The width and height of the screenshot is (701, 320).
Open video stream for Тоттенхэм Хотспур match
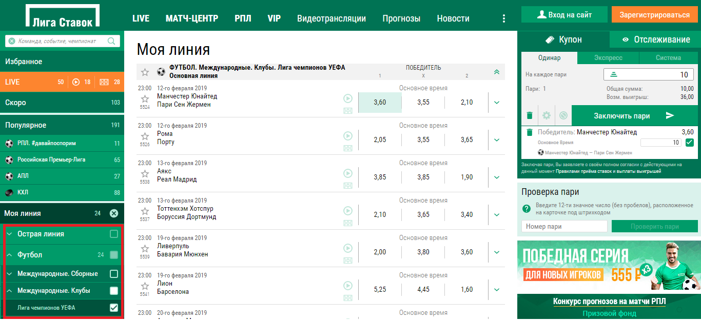[x=348, y=211]
